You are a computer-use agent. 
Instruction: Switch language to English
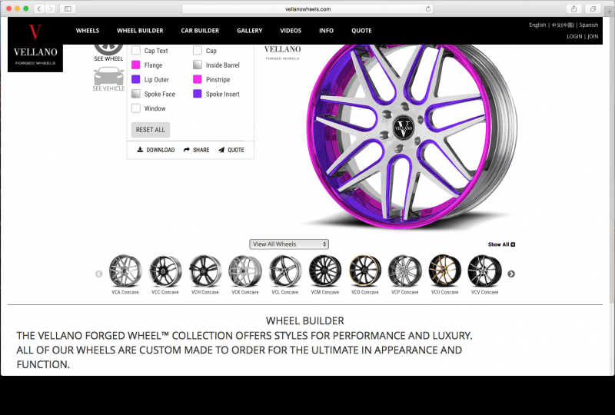pyautogui.click(x=537, y=25)
